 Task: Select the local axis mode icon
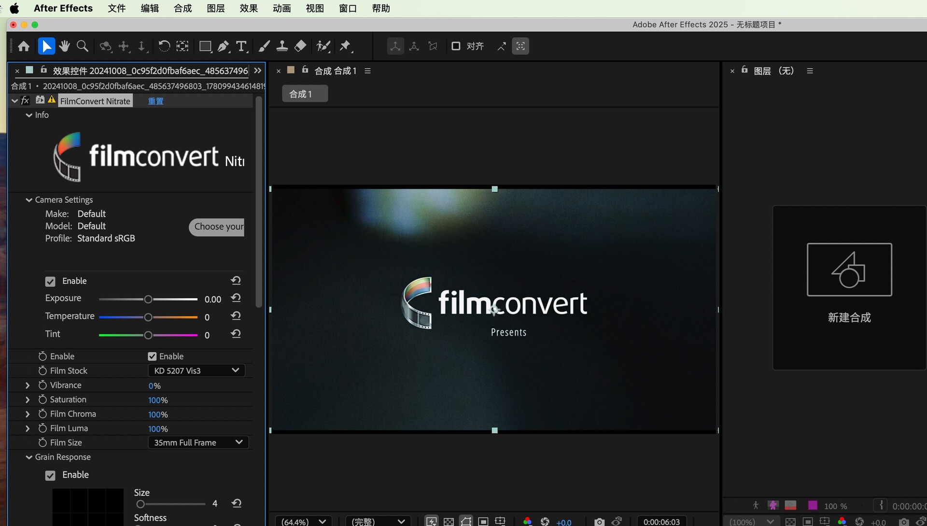395,46
